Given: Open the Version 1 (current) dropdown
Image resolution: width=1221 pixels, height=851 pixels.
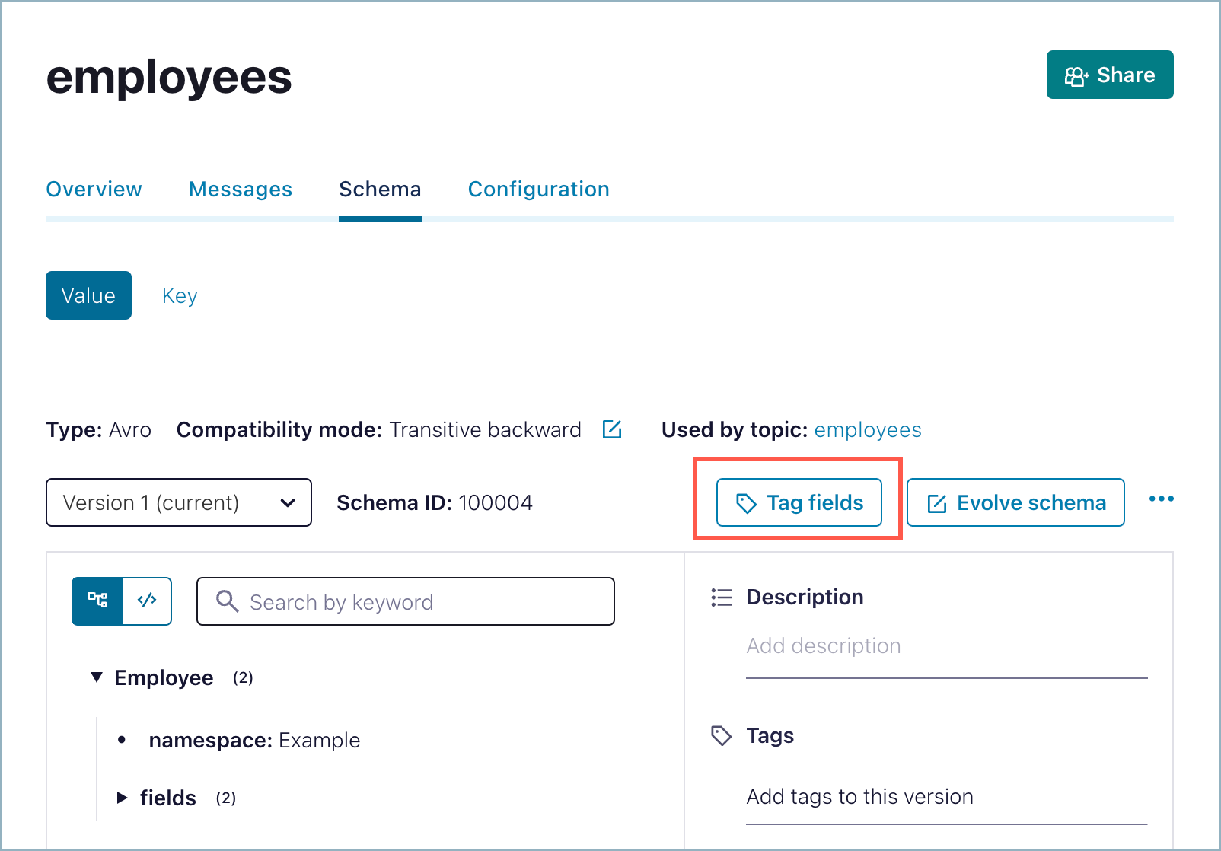Looking at the screenshot, I should 179,502.
